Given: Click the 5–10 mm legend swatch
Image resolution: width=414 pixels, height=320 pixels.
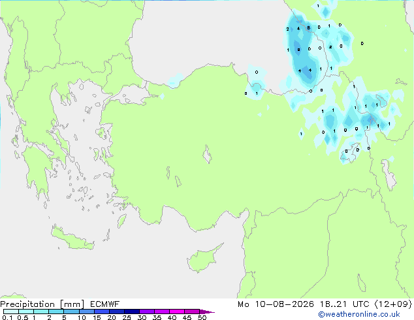Looking at the screenshot, I should tap(71, 312).
